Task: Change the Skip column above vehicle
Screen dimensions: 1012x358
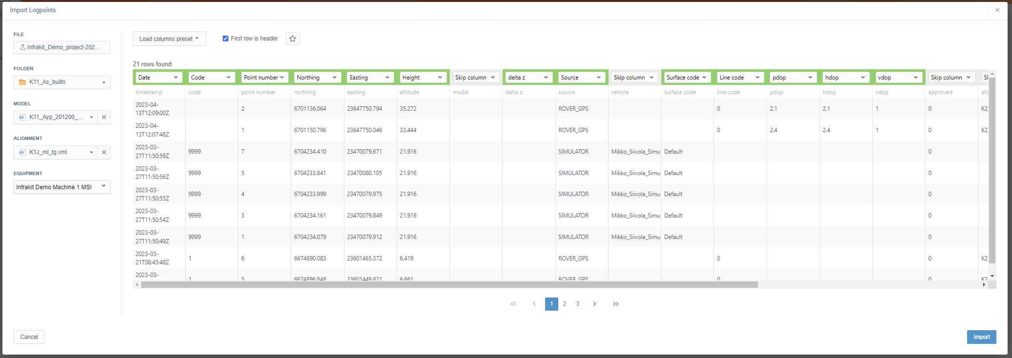Action: [x=634, y=77]
